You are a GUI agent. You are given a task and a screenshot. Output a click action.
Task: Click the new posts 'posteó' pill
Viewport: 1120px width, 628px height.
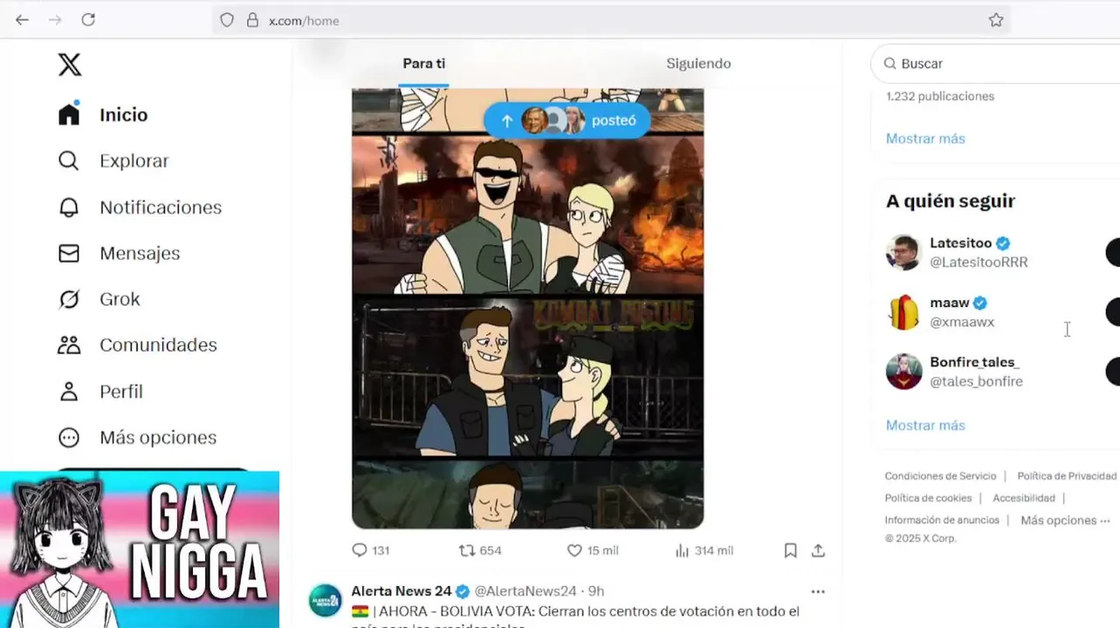(x=567, y=120)
